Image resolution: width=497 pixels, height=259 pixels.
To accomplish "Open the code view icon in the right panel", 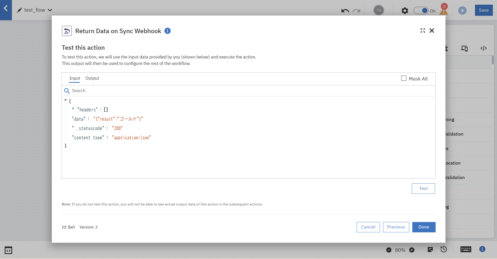I will 484,48.
